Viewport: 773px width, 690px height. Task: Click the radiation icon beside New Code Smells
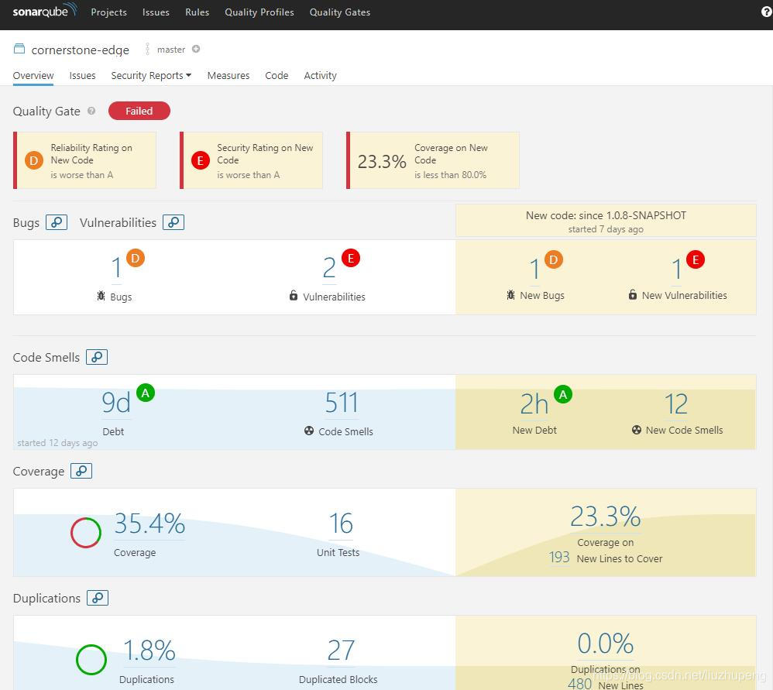(x=637, y=430)
